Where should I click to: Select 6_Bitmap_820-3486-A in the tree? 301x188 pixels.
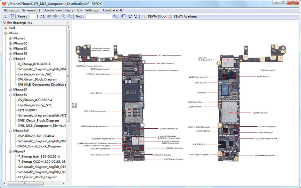[x=34, y=64]
